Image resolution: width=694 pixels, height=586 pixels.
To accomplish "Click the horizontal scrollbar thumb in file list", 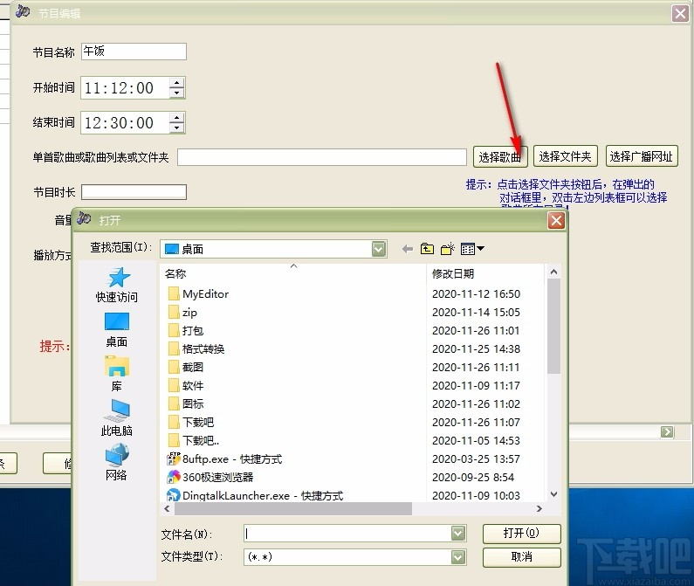I will click(x=293, y=508).
